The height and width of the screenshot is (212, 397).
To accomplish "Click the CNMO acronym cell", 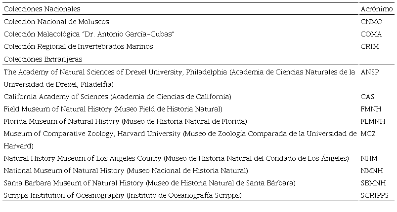I will (x=372, y=22).
